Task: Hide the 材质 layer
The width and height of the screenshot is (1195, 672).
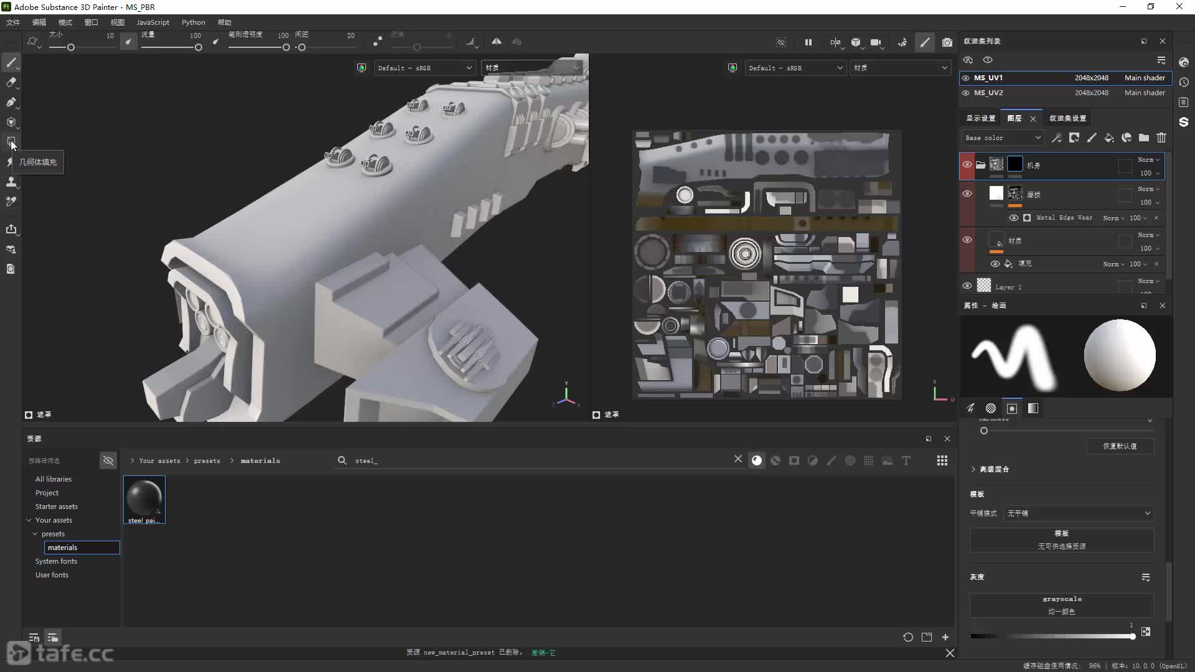Action: point(967,240)
